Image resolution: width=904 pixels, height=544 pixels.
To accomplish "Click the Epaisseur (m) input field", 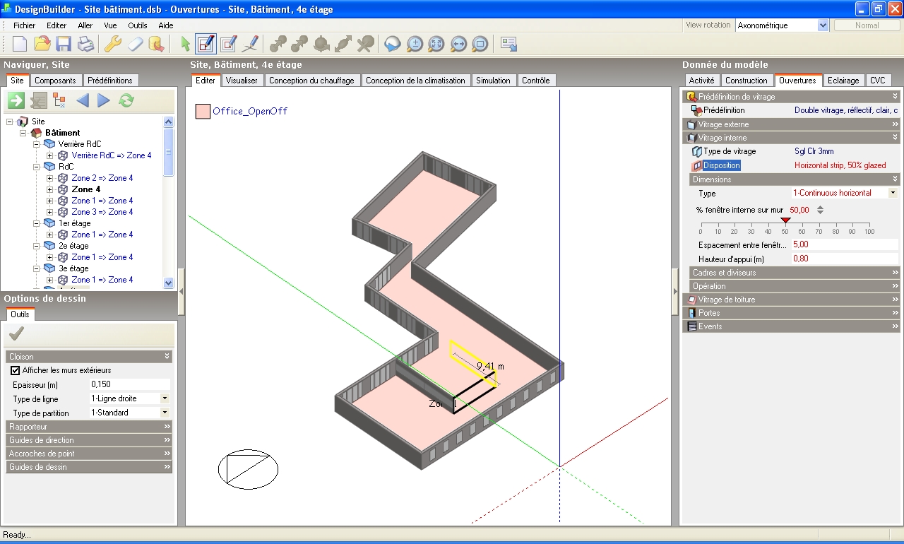I will click(x=129, y=384).
